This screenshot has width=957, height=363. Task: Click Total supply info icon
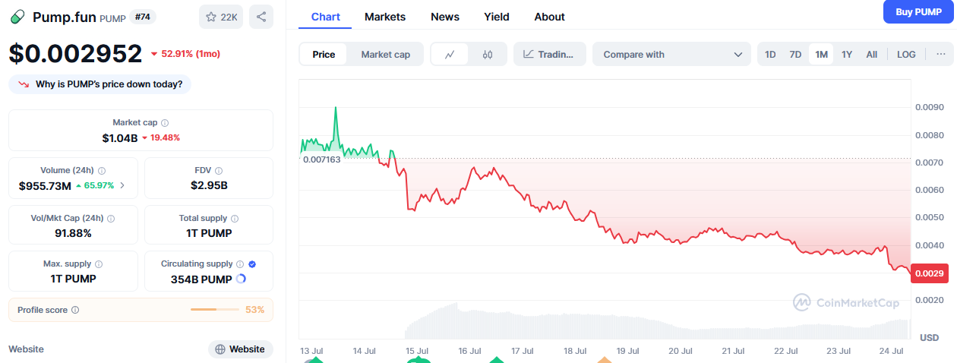pos(234,219)
